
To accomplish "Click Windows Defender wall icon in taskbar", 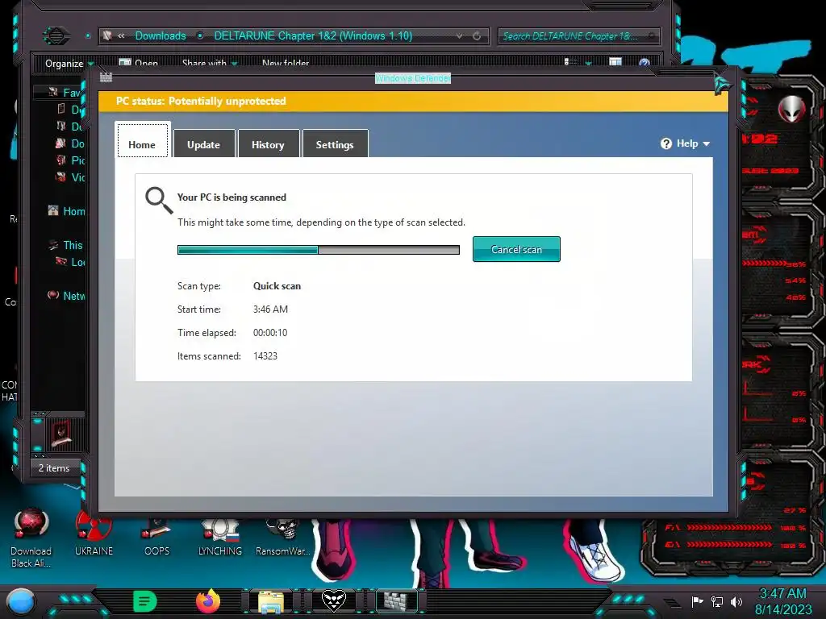I will pyautogui.click(x=396, y=601).
